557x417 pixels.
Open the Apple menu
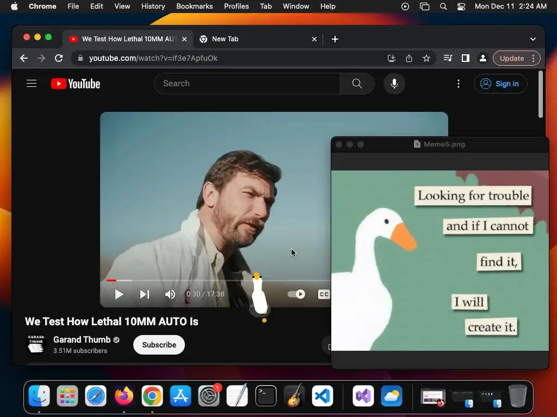tap(14, 7)
